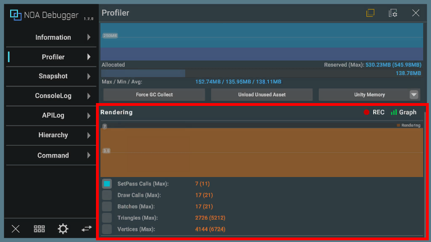Expand the Information menu arrow
Image resolution: width=431 pixels, height=242 pixels.
coord(89,38)
